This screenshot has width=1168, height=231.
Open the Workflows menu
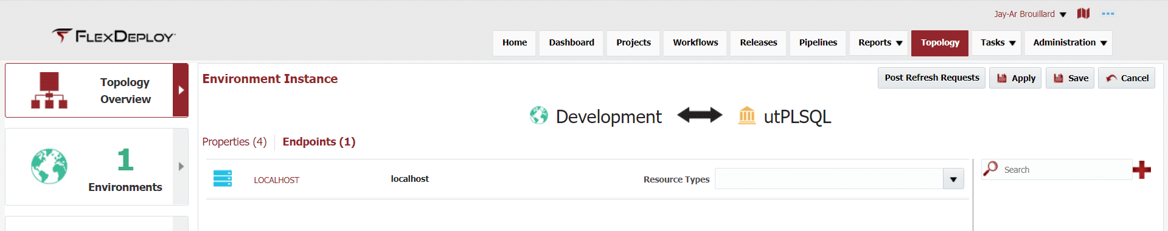[x=695, y=43]
